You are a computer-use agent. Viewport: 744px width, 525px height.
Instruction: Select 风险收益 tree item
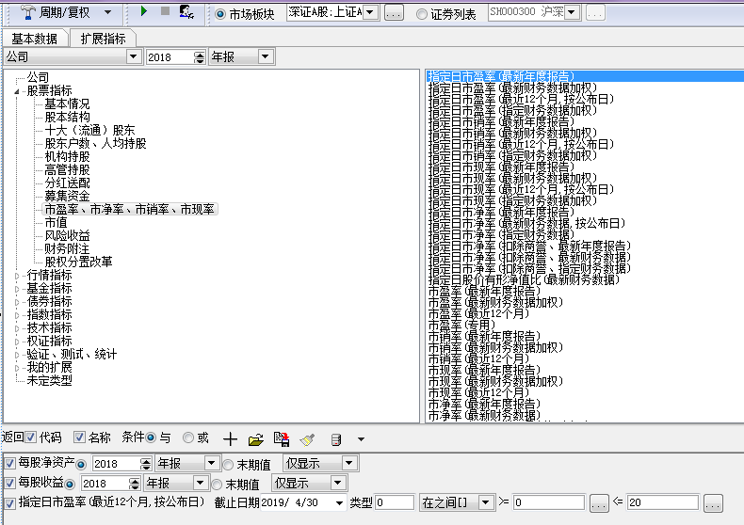[x=67, y=235]
